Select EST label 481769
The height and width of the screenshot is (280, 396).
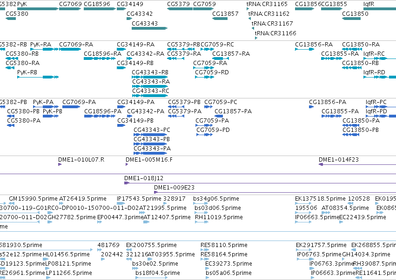point(108,245)
